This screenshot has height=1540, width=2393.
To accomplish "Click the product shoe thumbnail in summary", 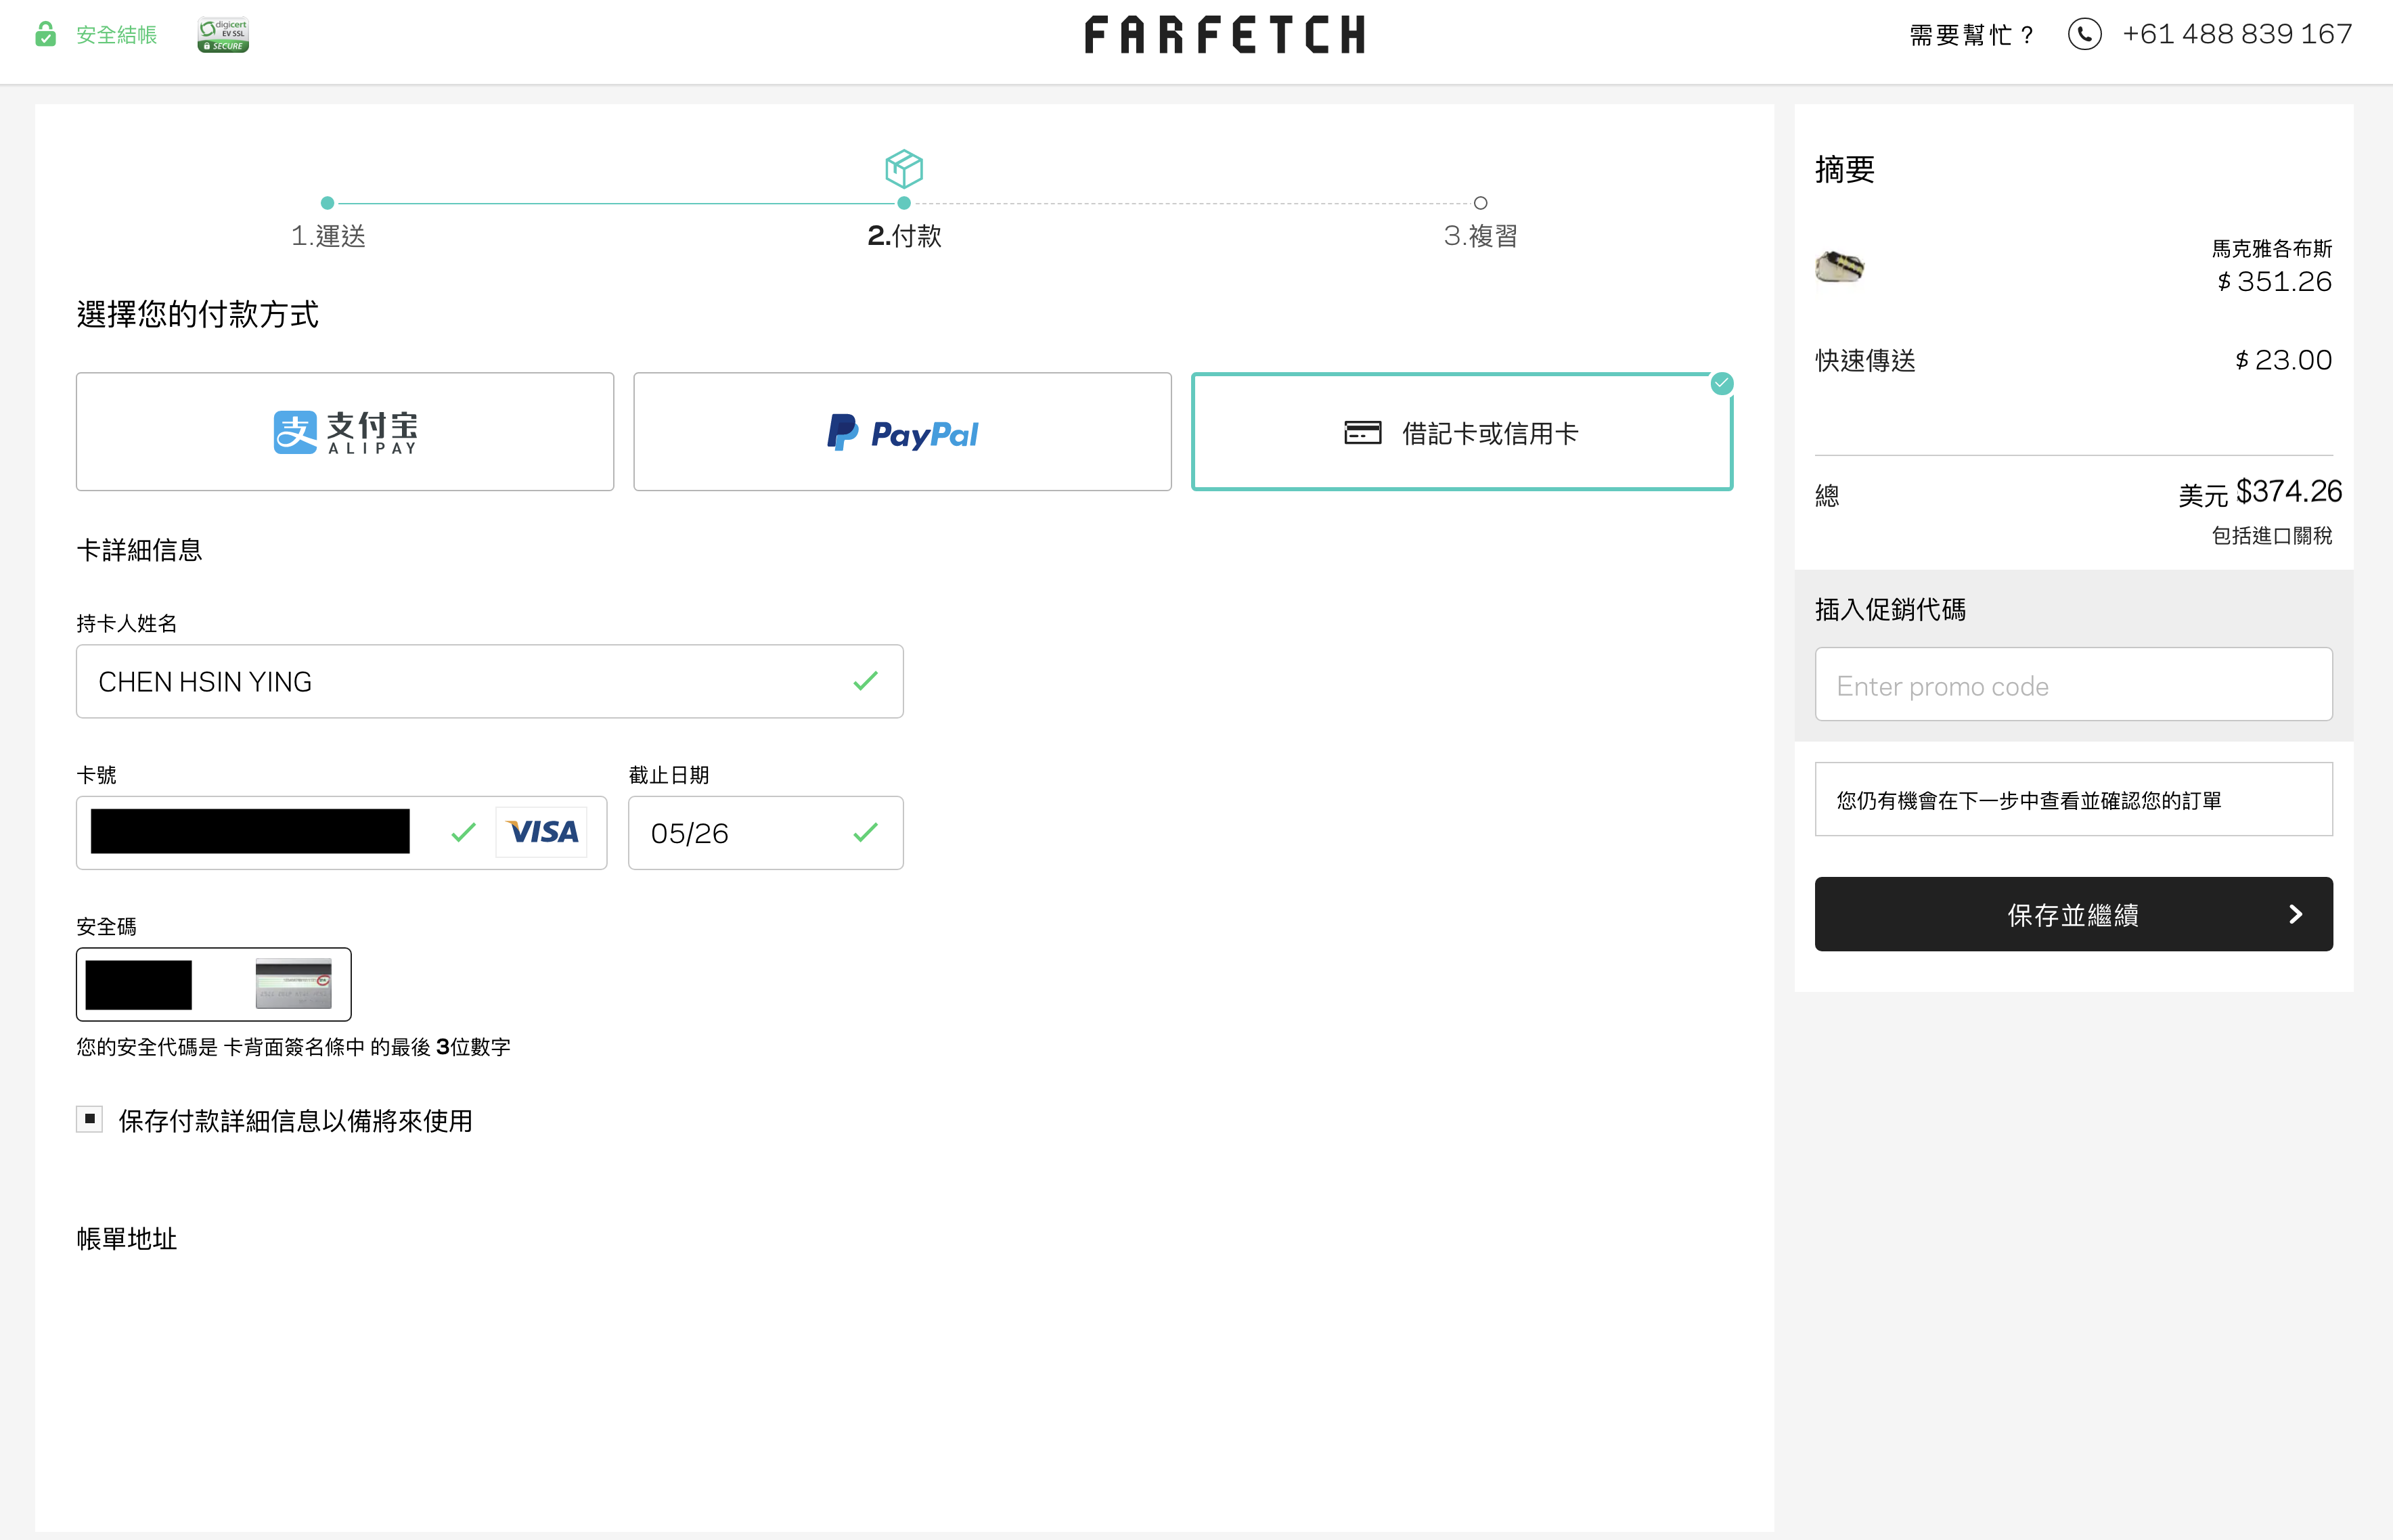I will point(1839,267).
